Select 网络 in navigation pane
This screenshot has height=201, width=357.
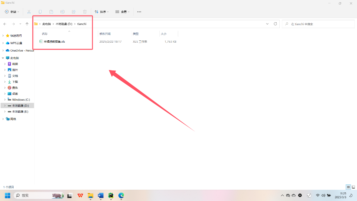coord(13,119)
